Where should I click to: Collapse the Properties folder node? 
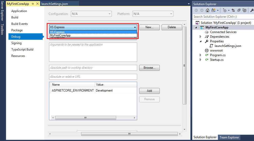[201, 41]
